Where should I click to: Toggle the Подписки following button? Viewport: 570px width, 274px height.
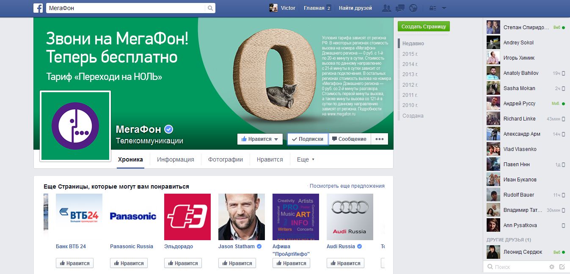coord(308,139)
